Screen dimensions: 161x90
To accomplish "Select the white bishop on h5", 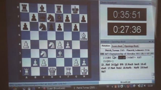I will 84,36.
